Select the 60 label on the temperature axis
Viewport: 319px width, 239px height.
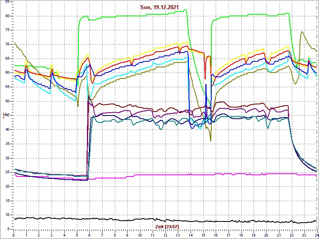pos(7,73)
